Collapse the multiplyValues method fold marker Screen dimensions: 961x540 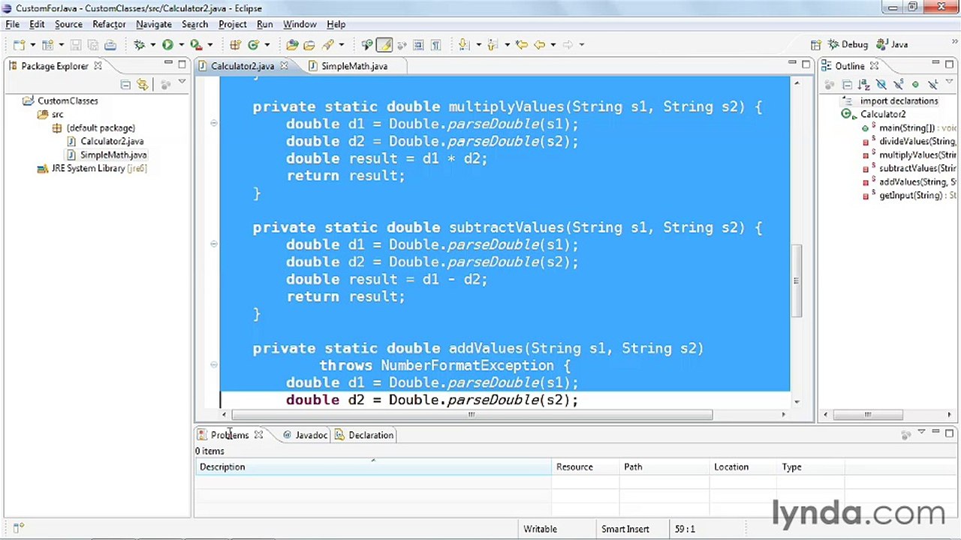tap(214, 122)
